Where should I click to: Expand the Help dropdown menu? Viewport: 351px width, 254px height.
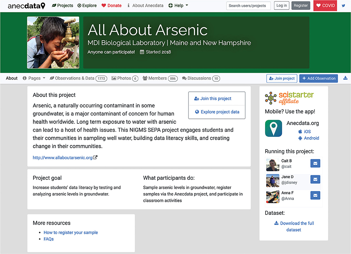click(x=178, y=5)
